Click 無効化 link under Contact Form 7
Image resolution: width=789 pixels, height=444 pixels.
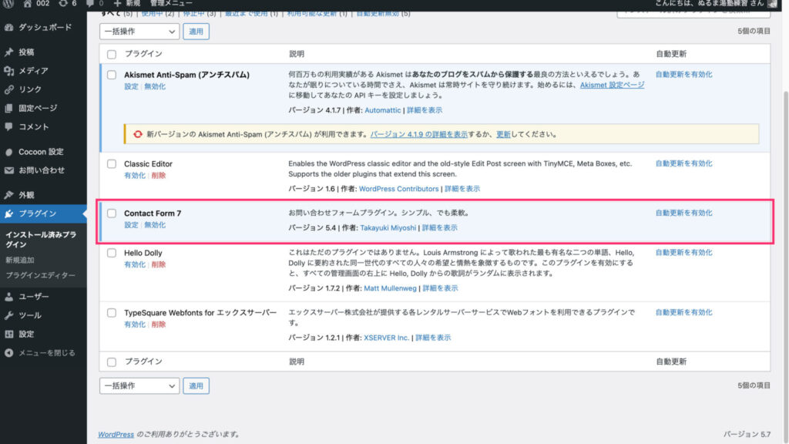click(155, 225)
